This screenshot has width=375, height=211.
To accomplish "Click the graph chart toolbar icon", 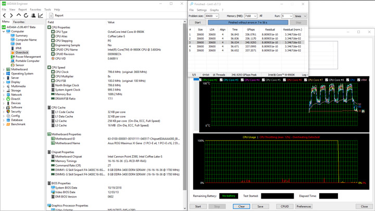I will tap(41, 16).
